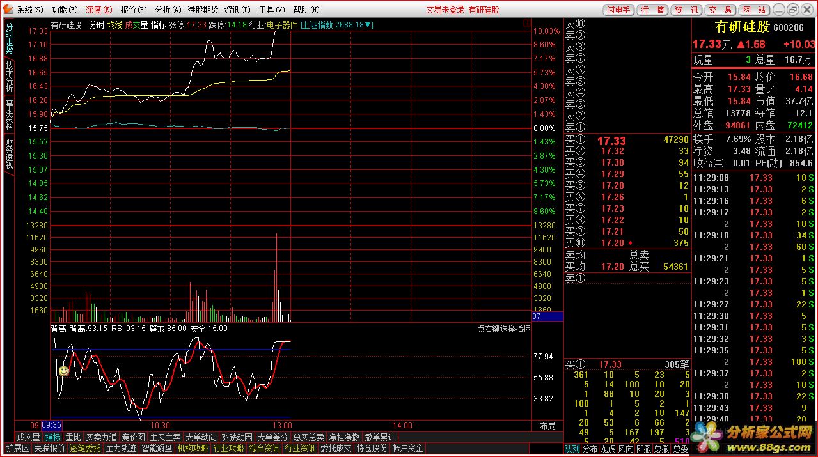Viewport: 818px width, 457px height.
Task: Click the 扩展区 tab in bottom bar
Action: 17,449
